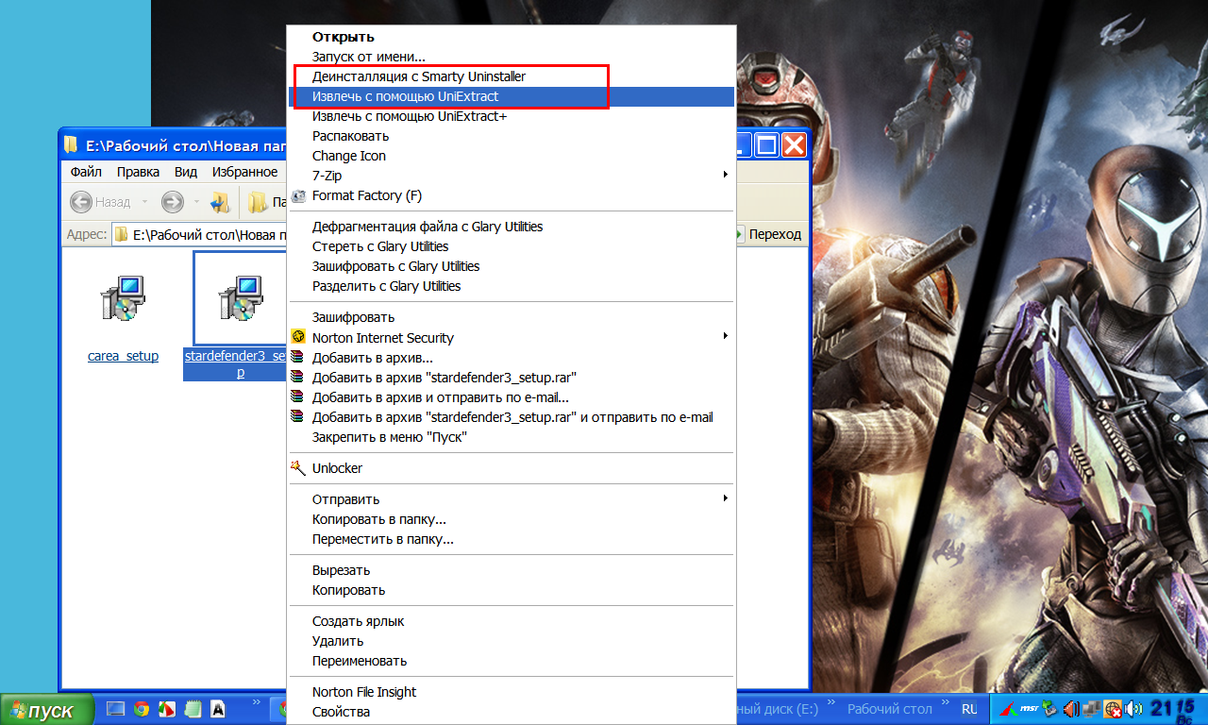The height and width of the screenshot is (725, 1208).
Task: Select 'Копировать в папку...'
Action: (x=511, y=519)
